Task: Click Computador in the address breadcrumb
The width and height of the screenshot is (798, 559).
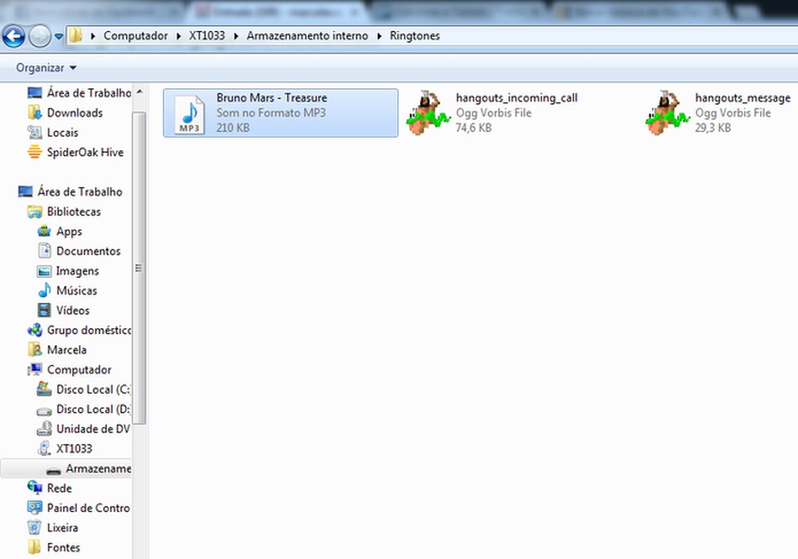Action: click(x=135, y=36)
